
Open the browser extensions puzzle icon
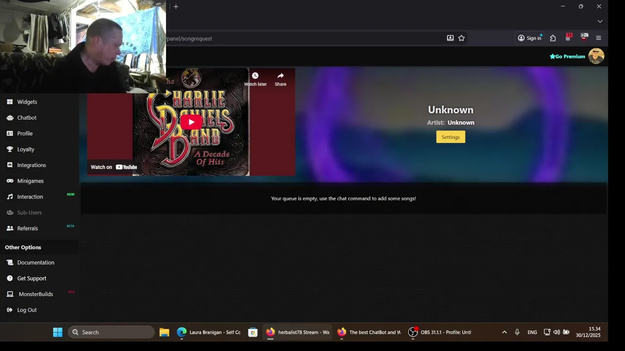[553, 38]
